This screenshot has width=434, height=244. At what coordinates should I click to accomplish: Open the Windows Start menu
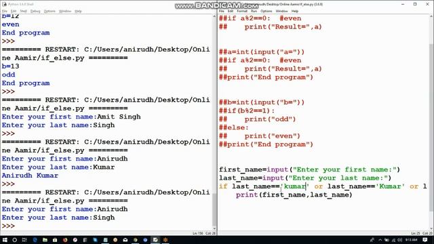[x=5, y=240]
